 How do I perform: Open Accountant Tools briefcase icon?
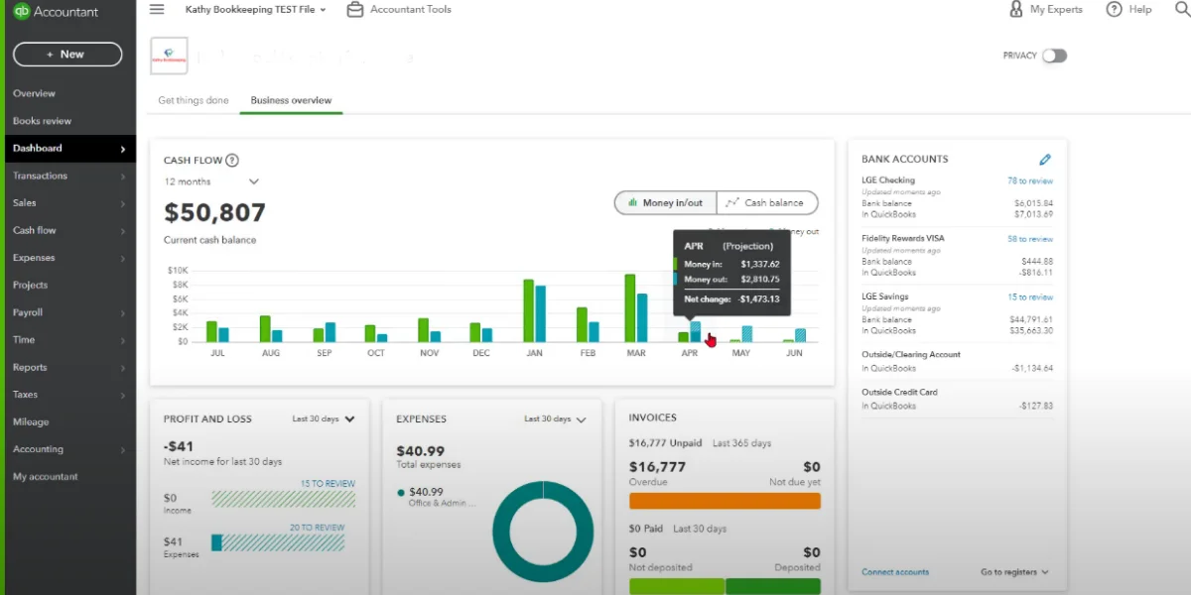[354, 9]
